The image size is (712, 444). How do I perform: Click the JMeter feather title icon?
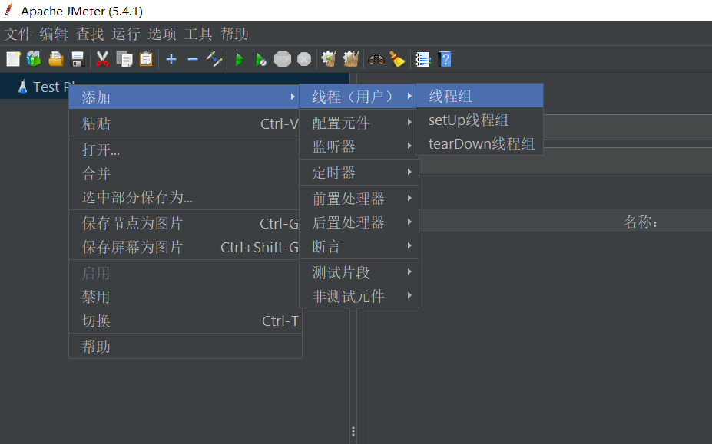tap(8, 11)
